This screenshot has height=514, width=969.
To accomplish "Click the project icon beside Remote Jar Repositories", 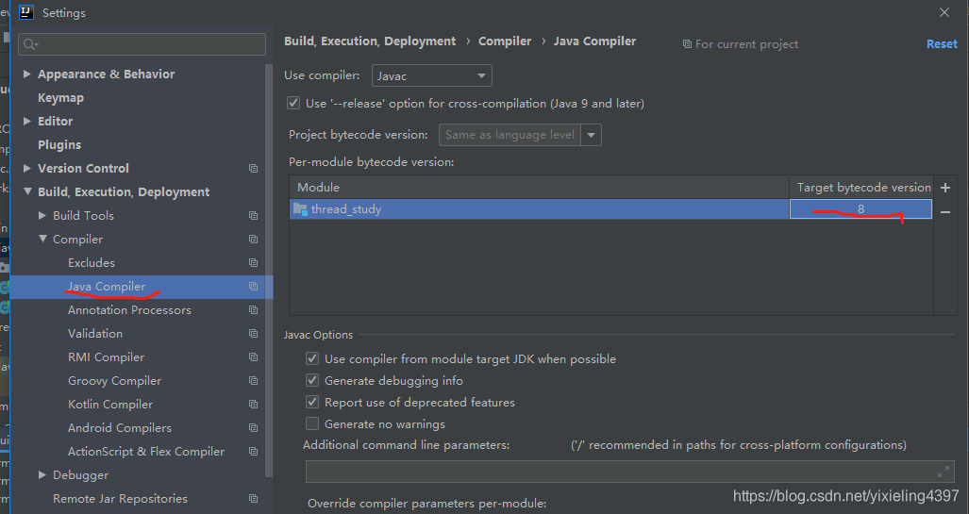I will coord(254,499).
